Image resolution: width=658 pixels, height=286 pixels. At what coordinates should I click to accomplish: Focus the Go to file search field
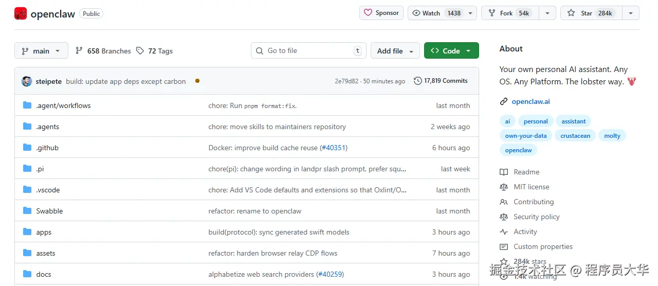pyautogui.click(x=308, y=50)
